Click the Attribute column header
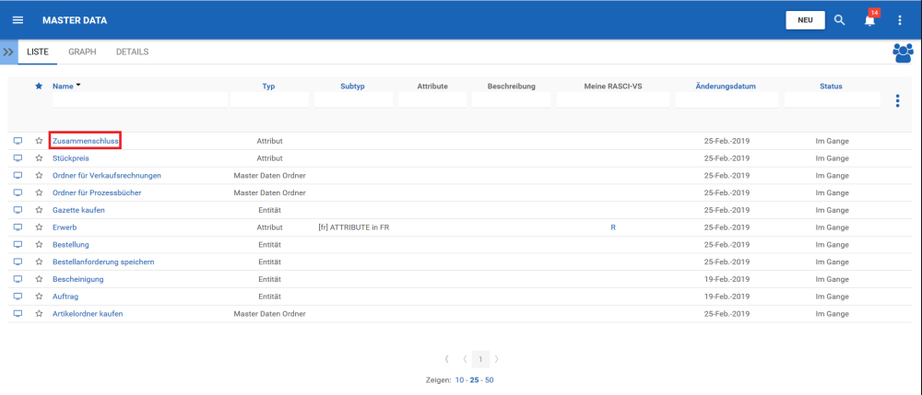This screenshot has height=395, width=922. [432, 87]
